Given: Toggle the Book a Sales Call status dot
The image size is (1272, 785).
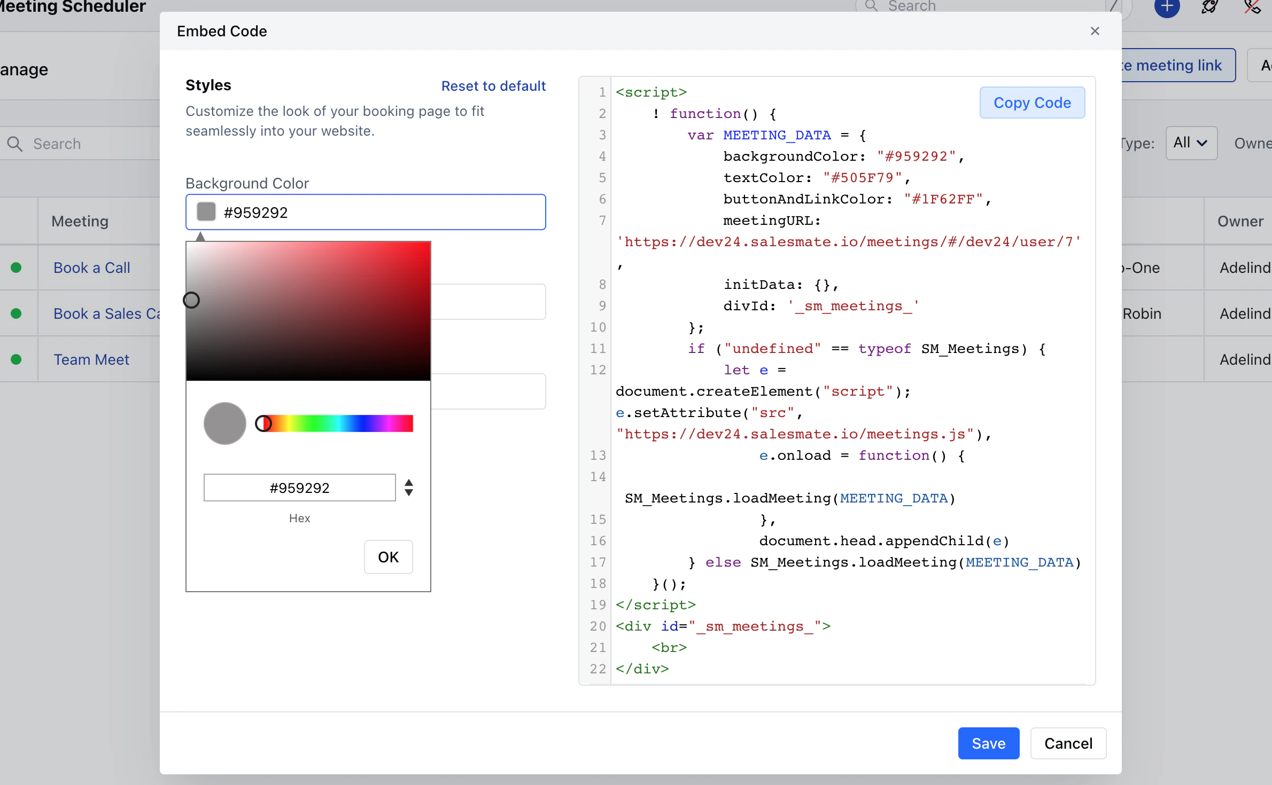Looking at the screenshot, I should [x=16, y=313].
